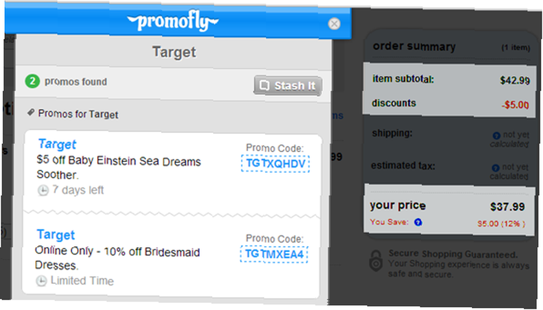Click the order summary heading
Viewport: 543px width, 310px height.
(414, 46)
